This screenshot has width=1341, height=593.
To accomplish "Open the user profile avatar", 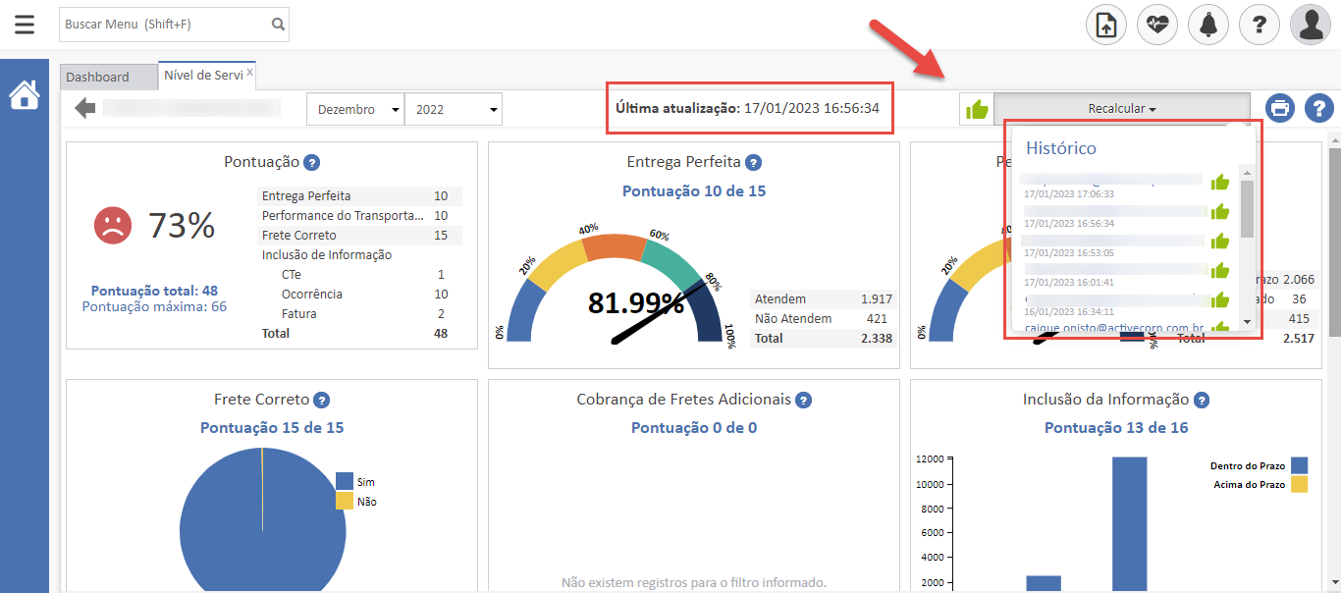I will tap(1311, 25).
